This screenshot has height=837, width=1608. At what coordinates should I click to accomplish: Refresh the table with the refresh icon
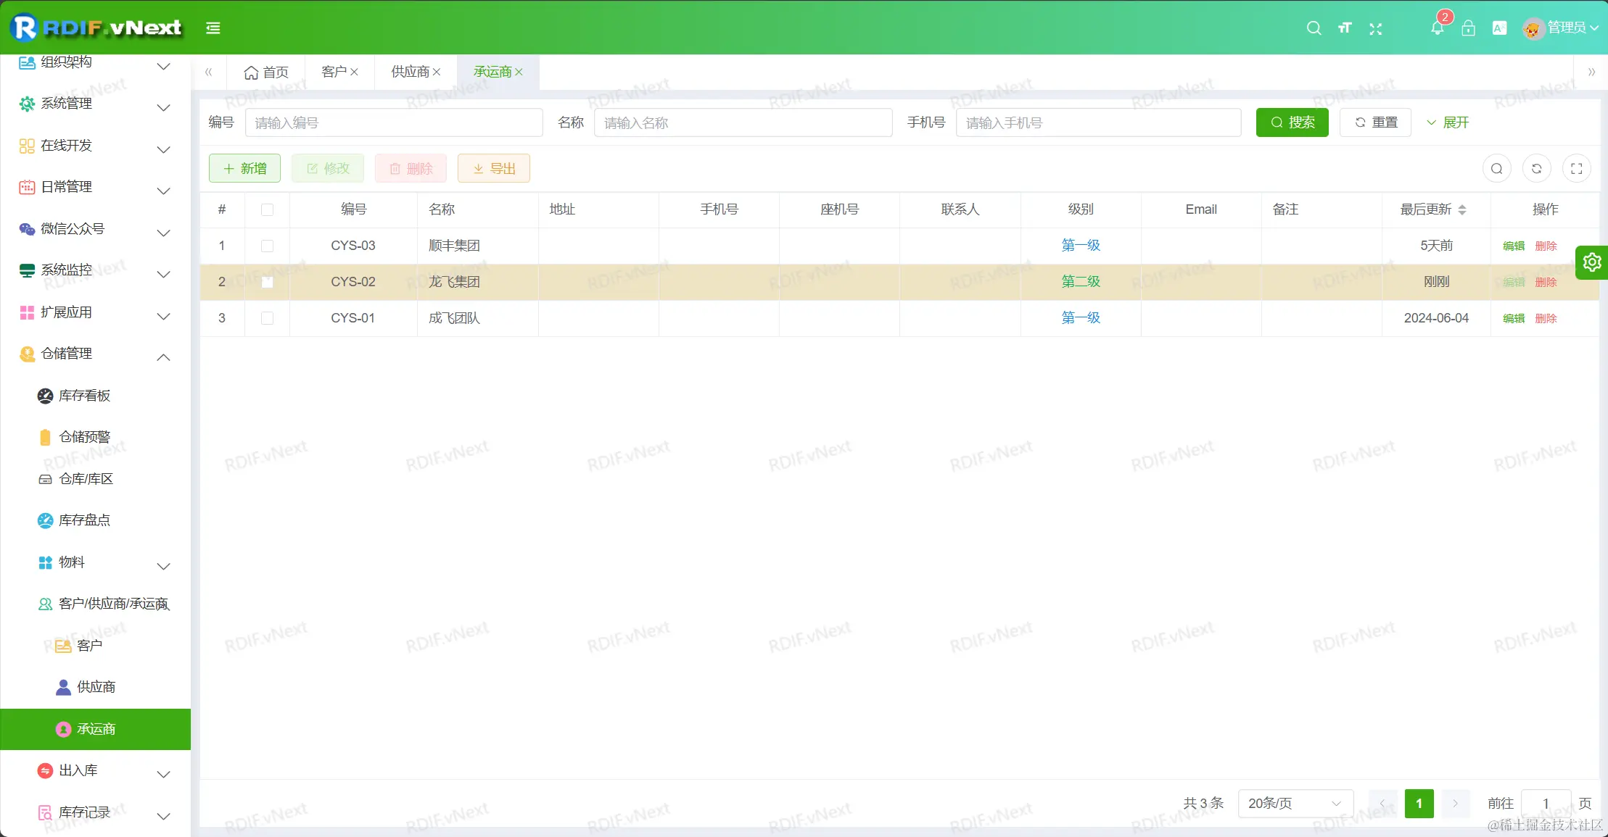(1537, 167)
